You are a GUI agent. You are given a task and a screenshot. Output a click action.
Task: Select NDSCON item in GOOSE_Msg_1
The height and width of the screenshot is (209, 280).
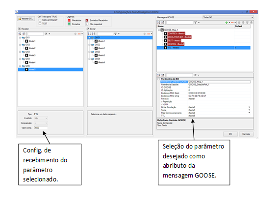pyautogui.click(x=176, y=44)
